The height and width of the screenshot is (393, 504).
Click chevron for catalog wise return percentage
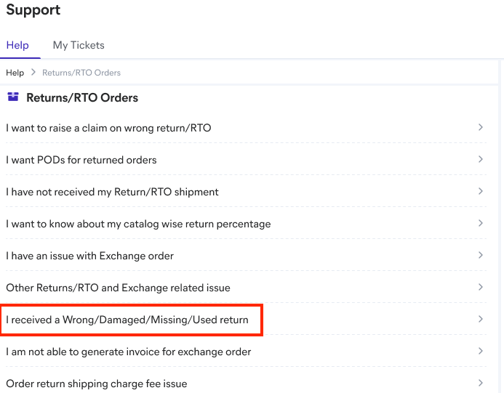(481, 224)
